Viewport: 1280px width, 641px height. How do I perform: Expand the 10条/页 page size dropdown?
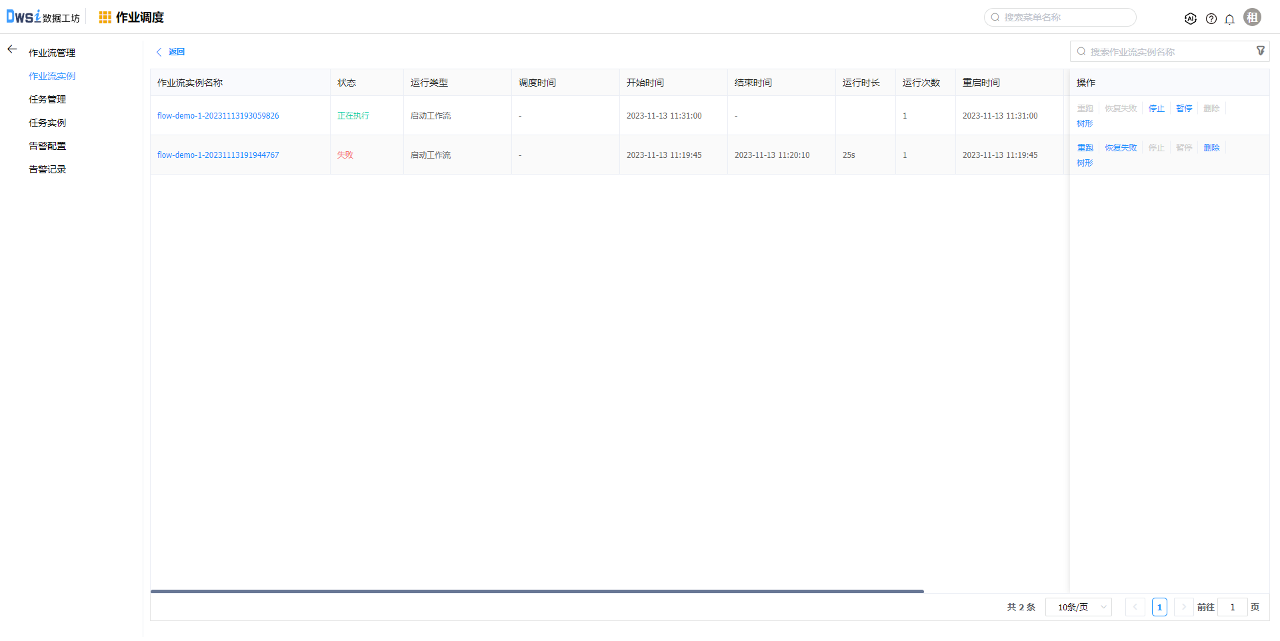1078,607
